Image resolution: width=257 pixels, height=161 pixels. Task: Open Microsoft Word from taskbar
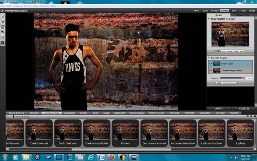102,158
